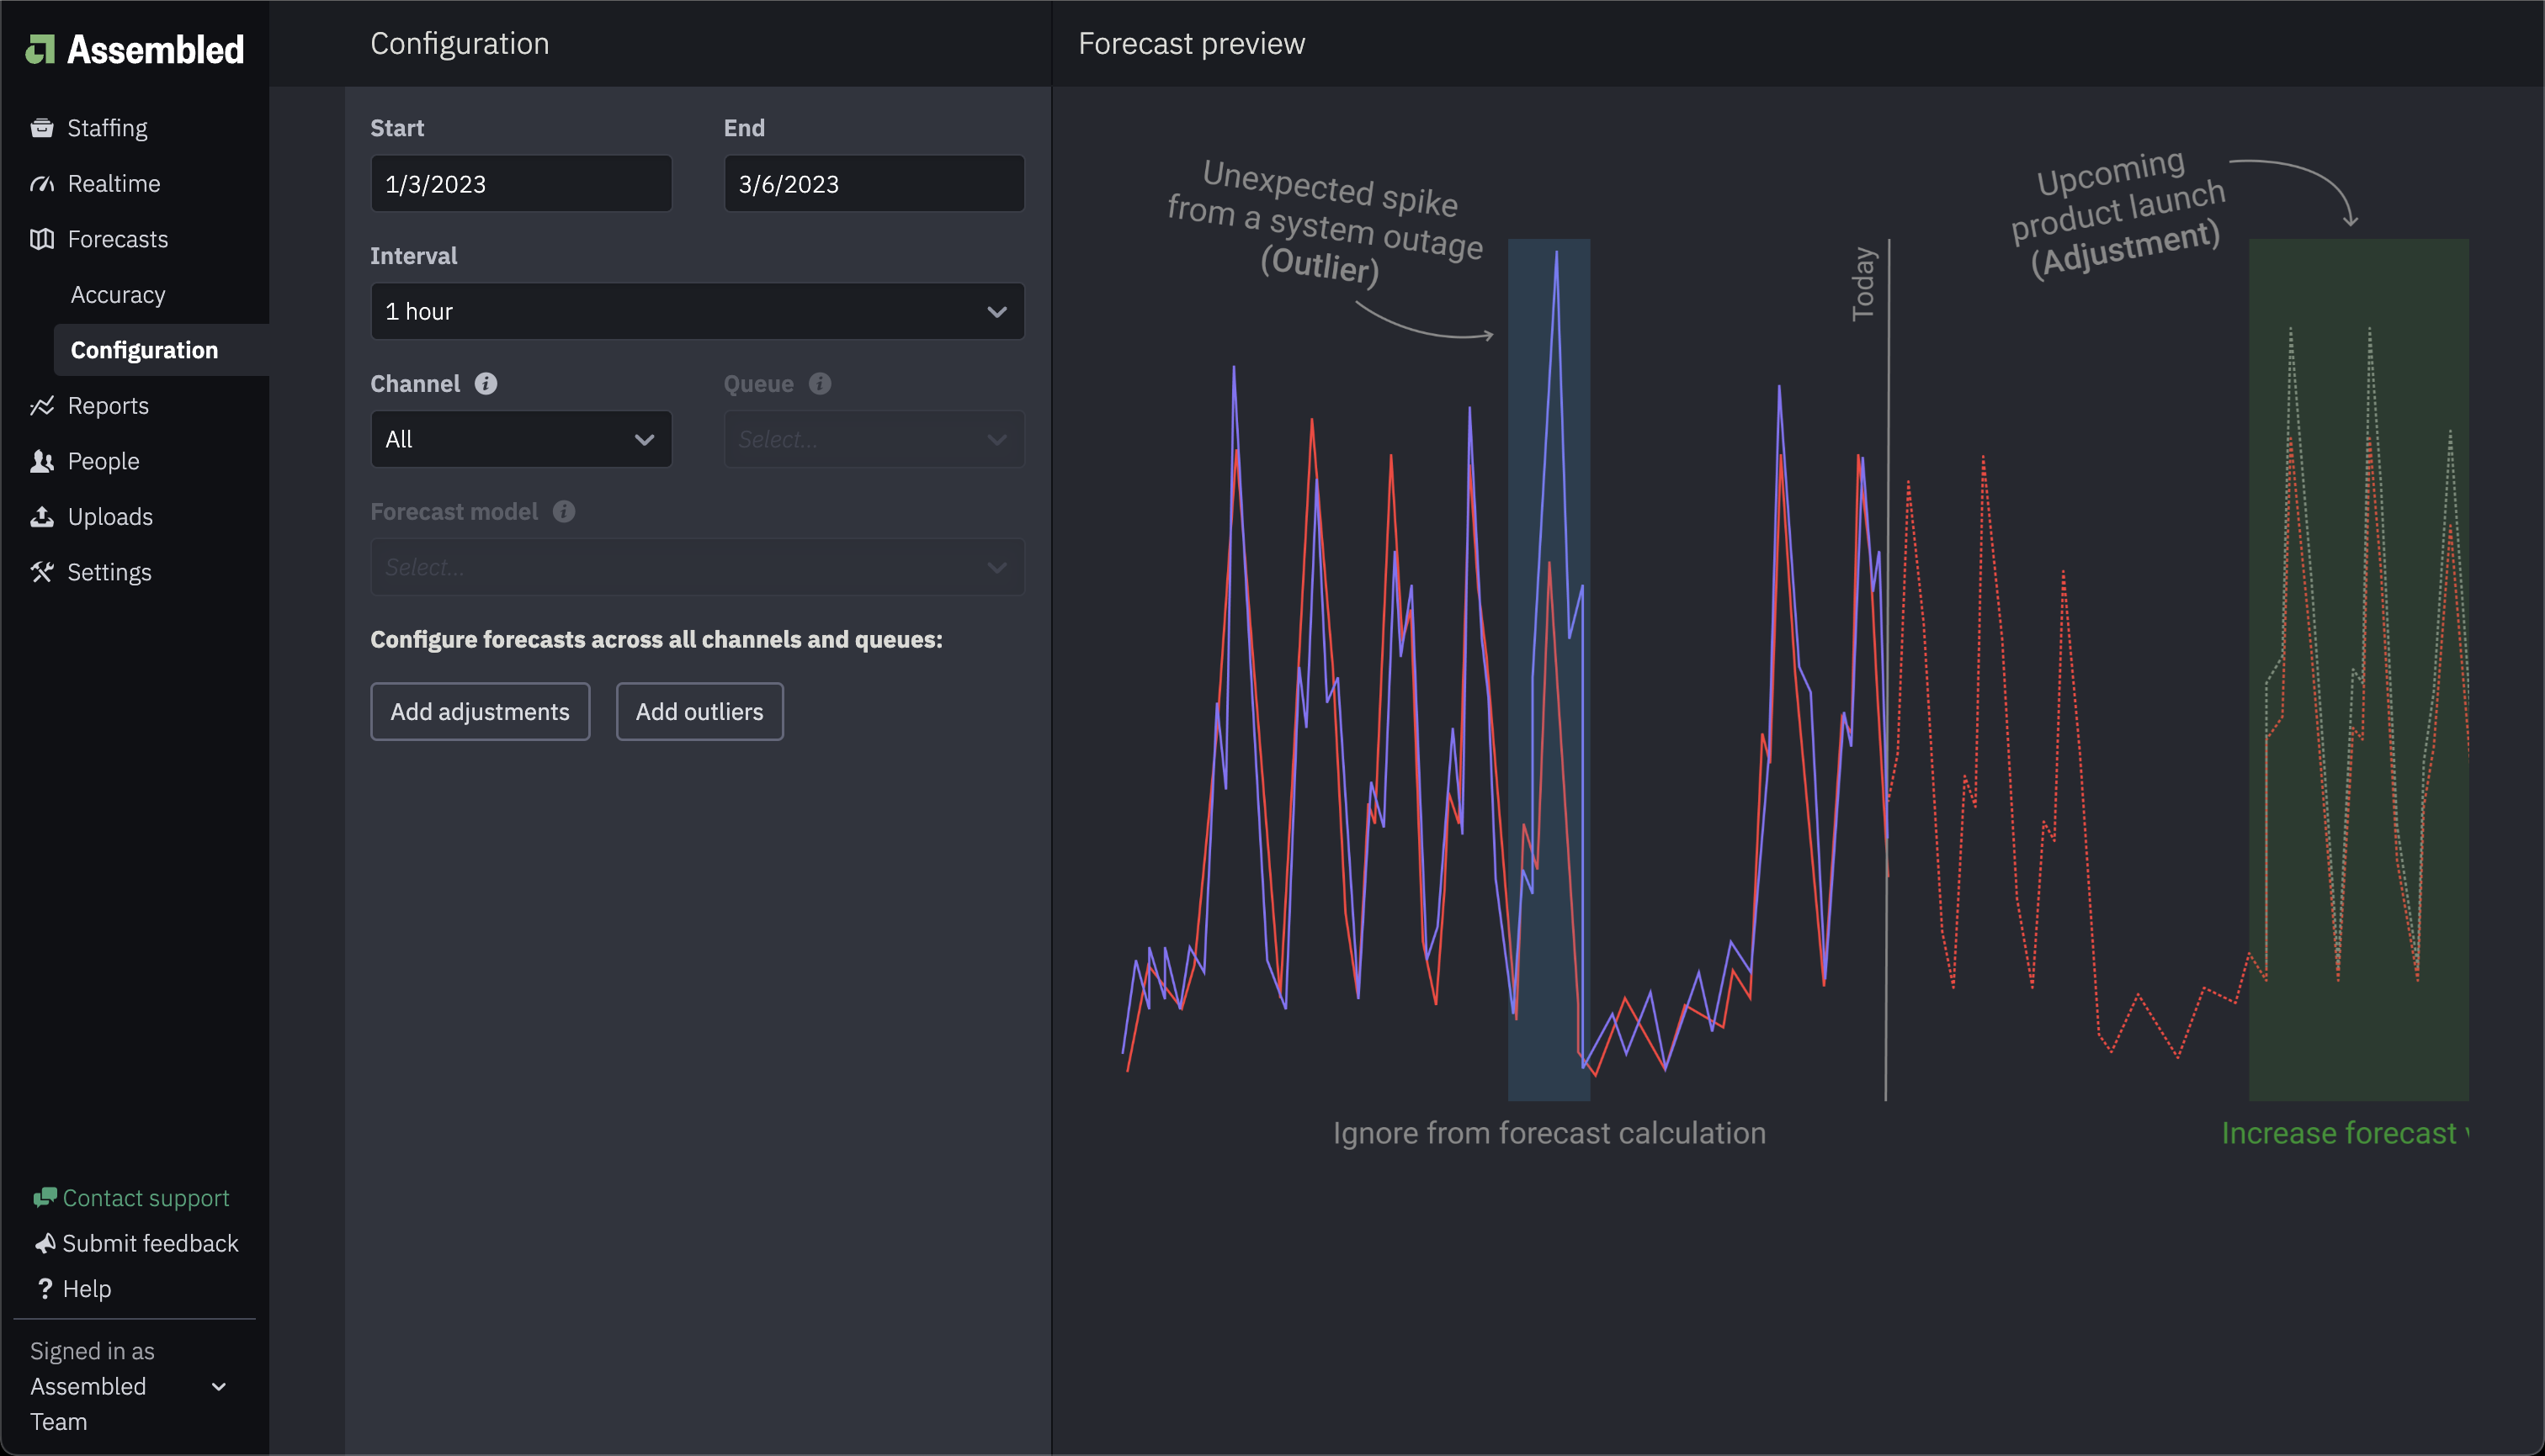
Task: Click the Reports chart-line icon
Action: coord(42,406)
